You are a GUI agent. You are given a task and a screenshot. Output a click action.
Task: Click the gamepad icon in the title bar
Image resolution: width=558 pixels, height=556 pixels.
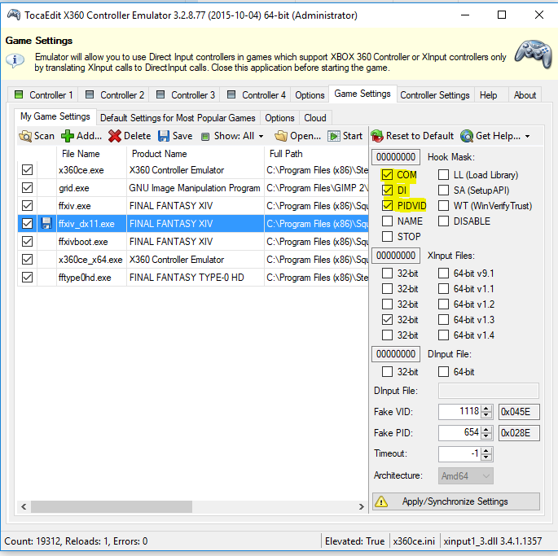14,15
